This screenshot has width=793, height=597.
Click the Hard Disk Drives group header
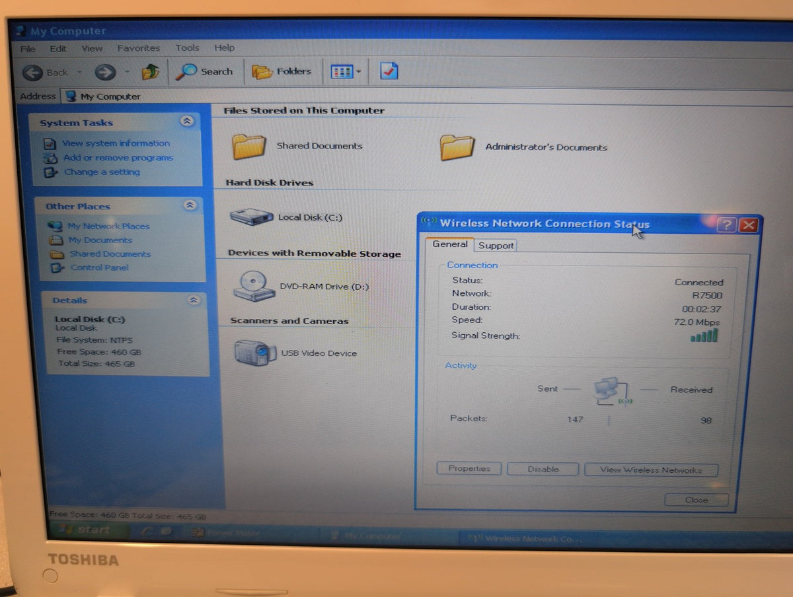click(x=270, y=183)
